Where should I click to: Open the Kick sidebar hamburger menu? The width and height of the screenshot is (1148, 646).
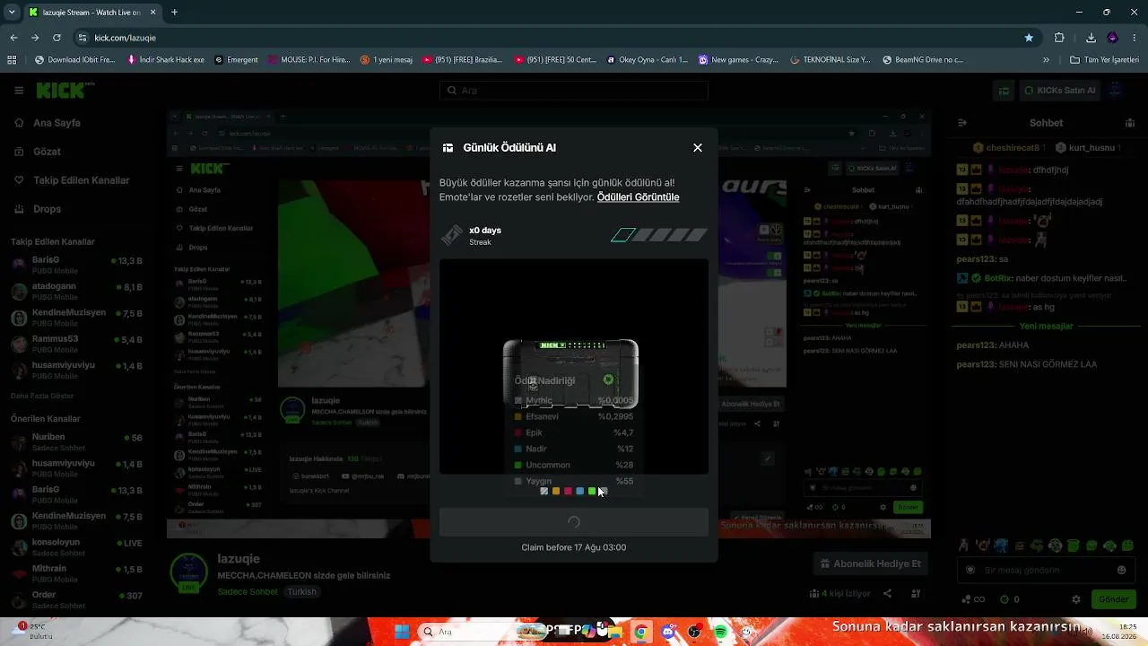pos(19,91)
